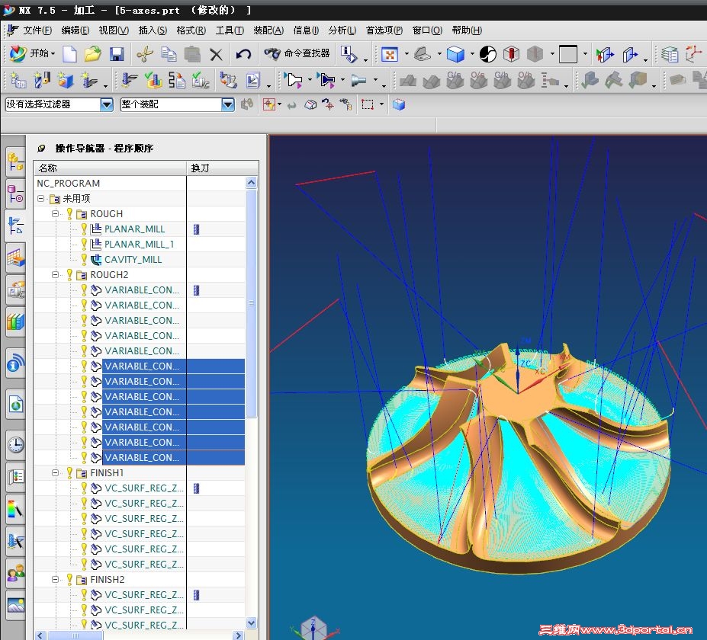Open the 编辑(E) menu
This screenshot has height=640, width=707.
tap(75, 30)
